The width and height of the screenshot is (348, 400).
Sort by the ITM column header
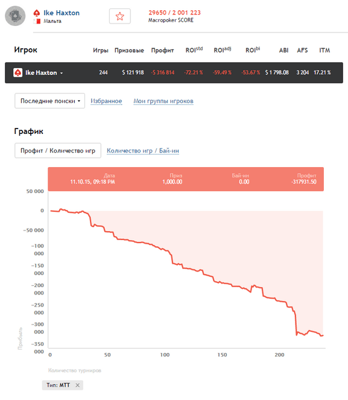[x=324, y=50]
